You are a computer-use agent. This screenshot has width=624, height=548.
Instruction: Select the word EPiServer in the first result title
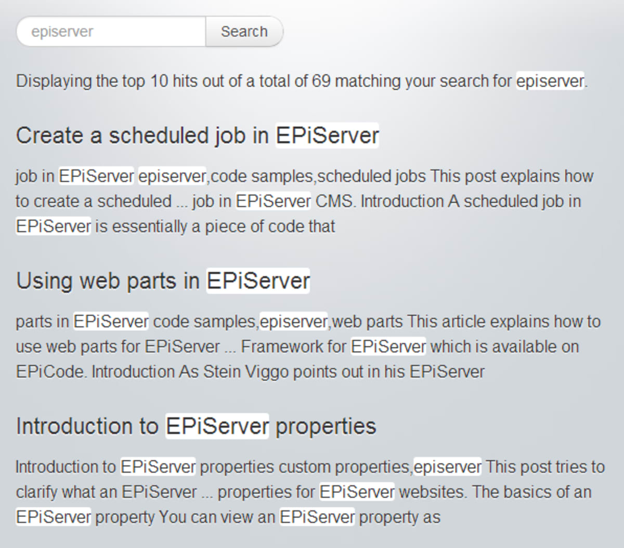click(x=327, y=135)
